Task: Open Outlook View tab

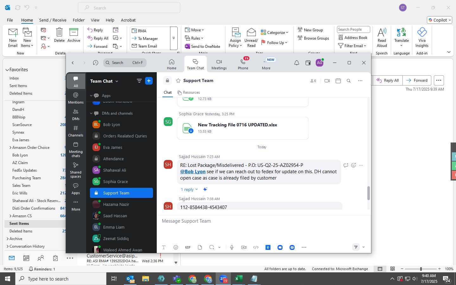Action: 95,20
